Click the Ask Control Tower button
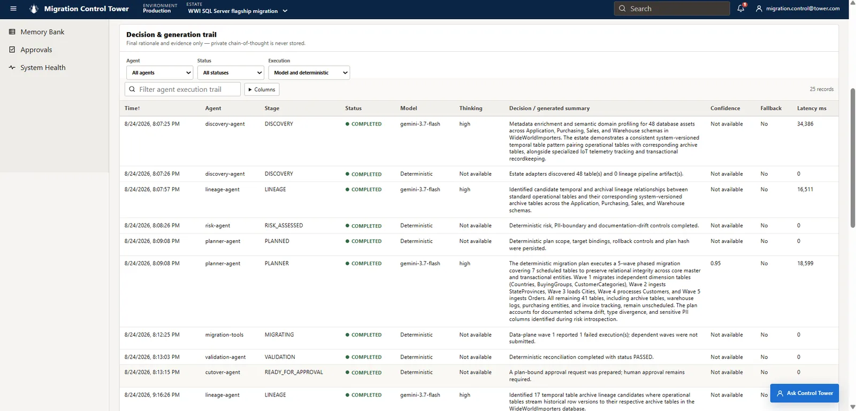Viewport: 856px width, 411px height. click(x=805, y=393)
